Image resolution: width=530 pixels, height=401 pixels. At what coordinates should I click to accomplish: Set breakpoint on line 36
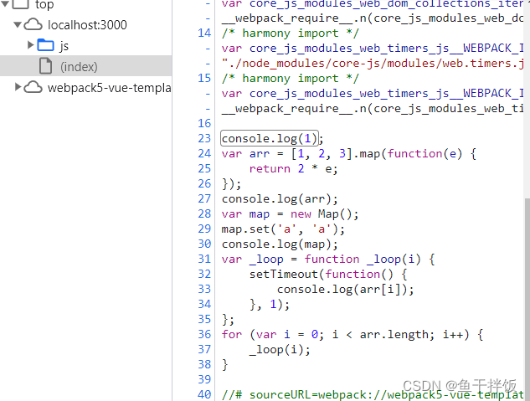[x=204, y=335]
